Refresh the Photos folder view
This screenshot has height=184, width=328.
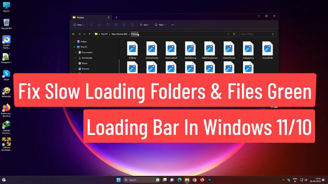pyautogui.click(x=234, y=34)
